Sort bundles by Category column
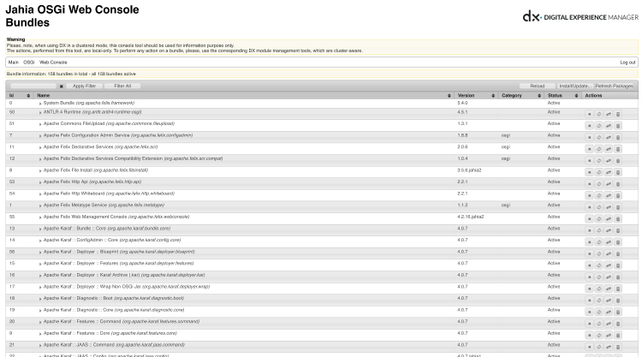 point(520,95)
